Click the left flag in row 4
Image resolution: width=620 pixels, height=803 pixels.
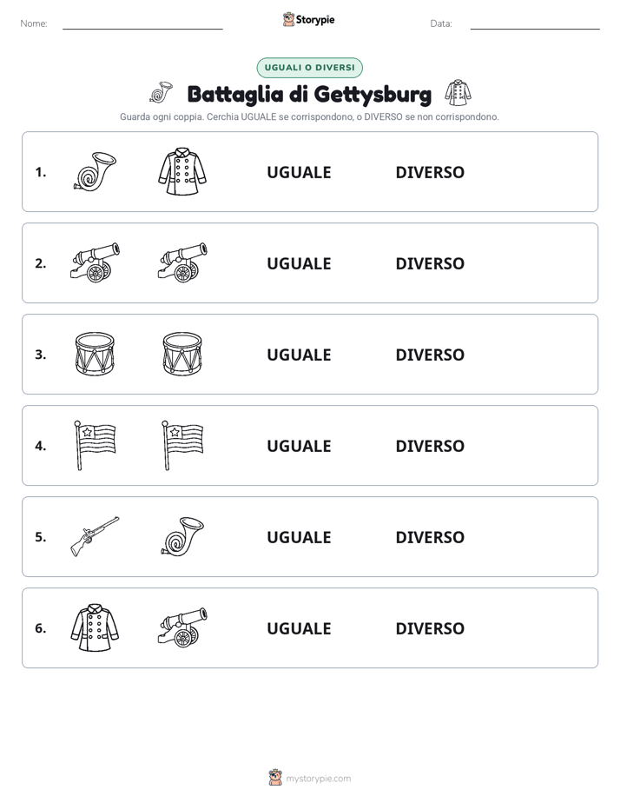(x=95, y=445)
